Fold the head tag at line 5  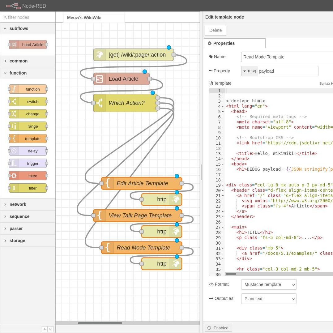[223, 112]
